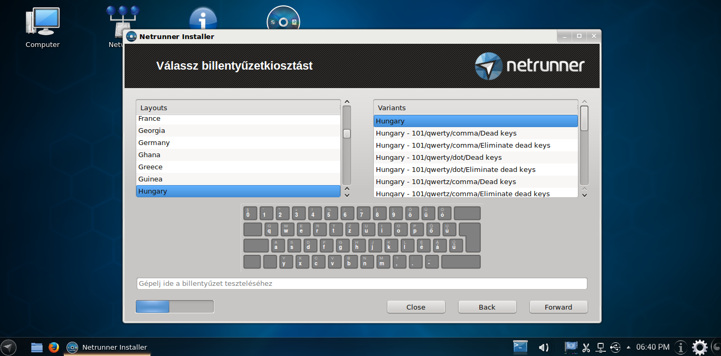The width and height of the screenshot is (721, 356).
Task: Click the z key on keyboard preview
Action: tap(351, 229)
